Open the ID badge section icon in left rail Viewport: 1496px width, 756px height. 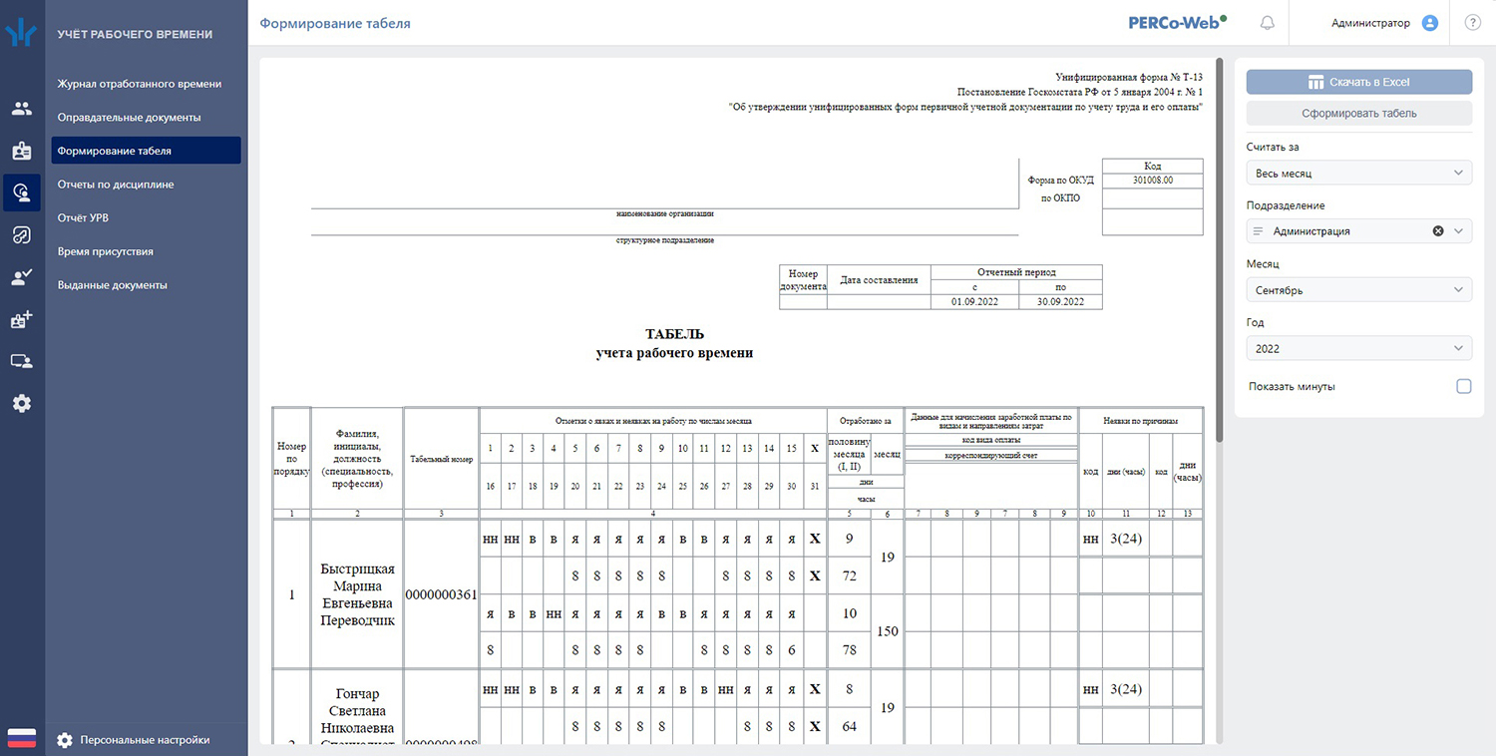[x=22, y=151]
